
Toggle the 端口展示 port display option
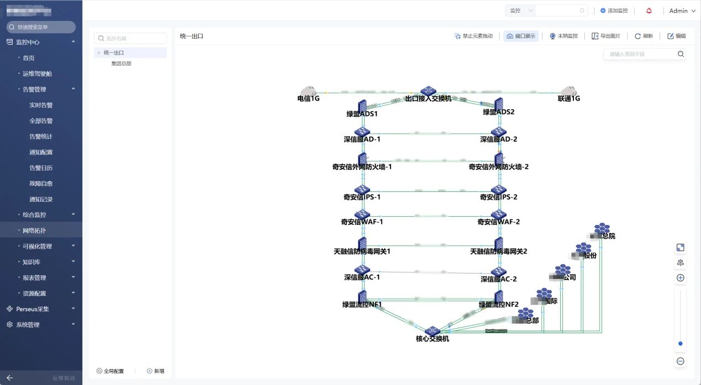pos(520,36)
